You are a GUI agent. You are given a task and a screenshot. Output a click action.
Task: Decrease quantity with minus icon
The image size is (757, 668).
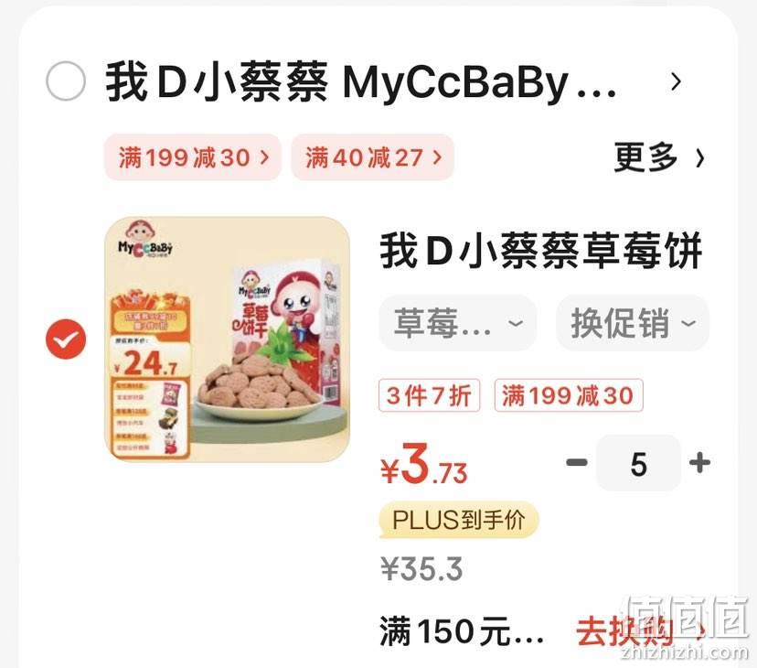[x=577, y=463]
